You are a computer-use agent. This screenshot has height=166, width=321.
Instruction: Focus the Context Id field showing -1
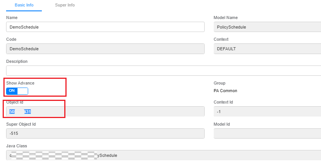tap(267, 112)
